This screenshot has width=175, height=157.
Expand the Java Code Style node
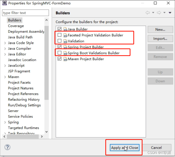coord(5,43)
